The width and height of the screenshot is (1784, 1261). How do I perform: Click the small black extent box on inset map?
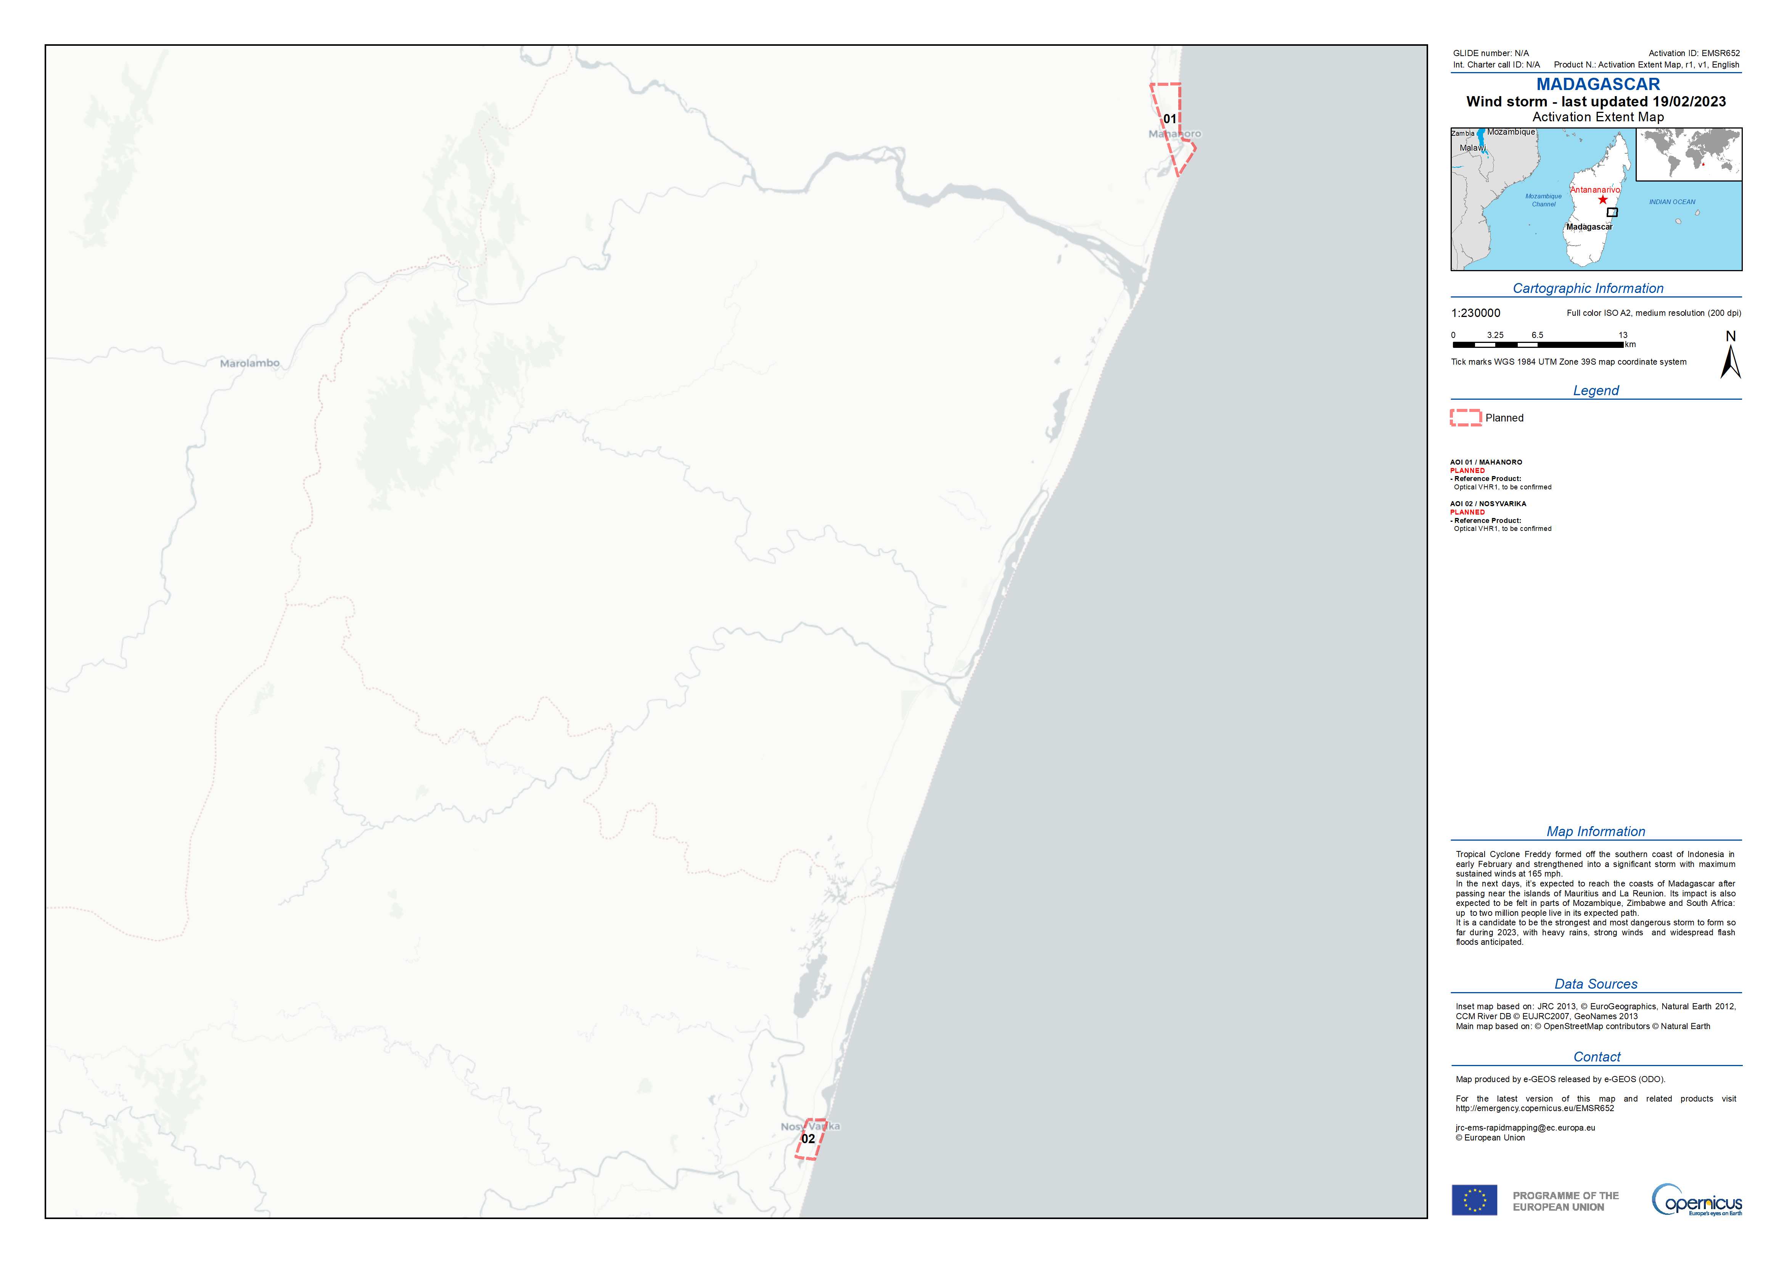(x=1612, y=212)
